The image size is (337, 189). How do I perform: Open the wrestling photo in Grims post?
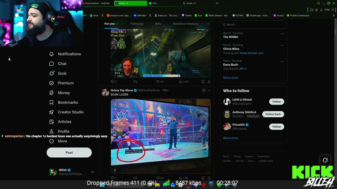161,136
